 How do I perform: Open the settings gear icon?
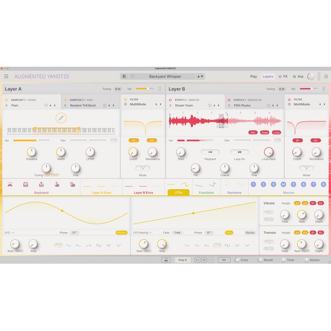326,77
